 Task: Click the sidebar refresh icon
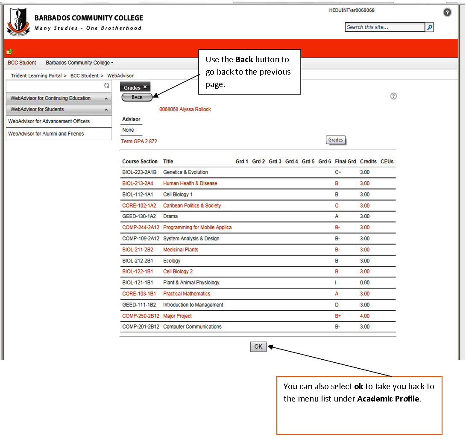(107, 86)
